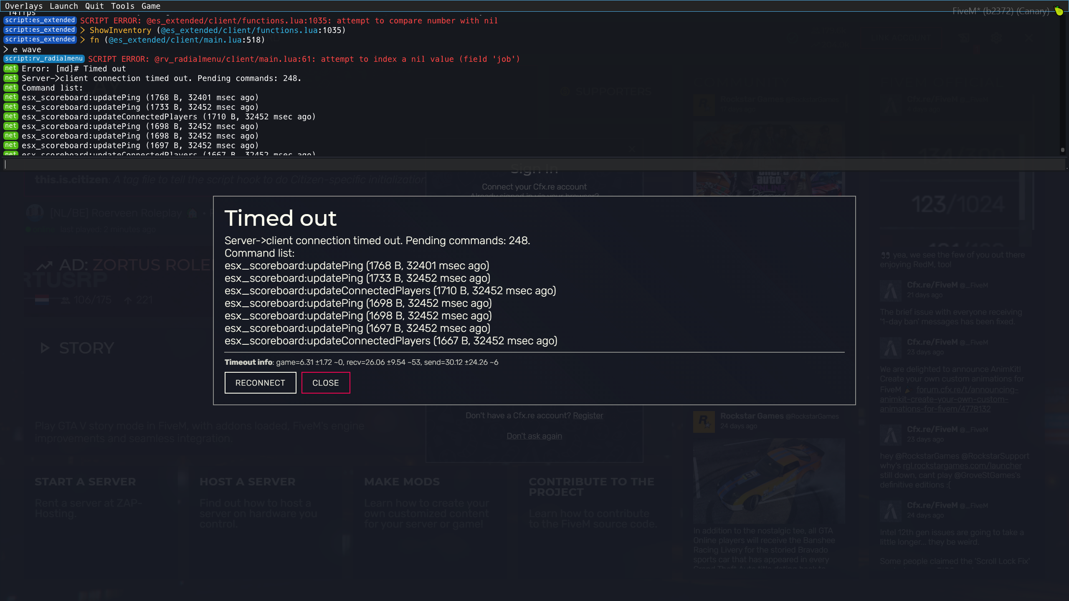Click the Rockstar Games avatar above the car image
Screen dimensions: 1069x601
pyautogui.click(x=704, y=421)
